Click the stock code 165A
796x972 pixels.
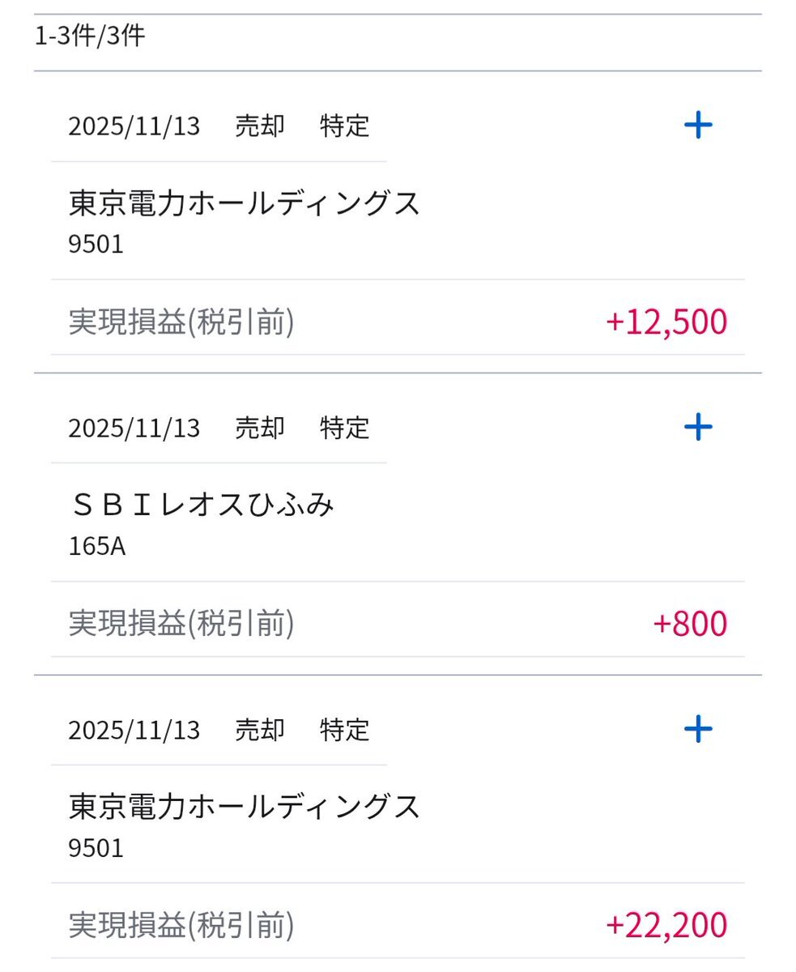[x=97, y=547]
